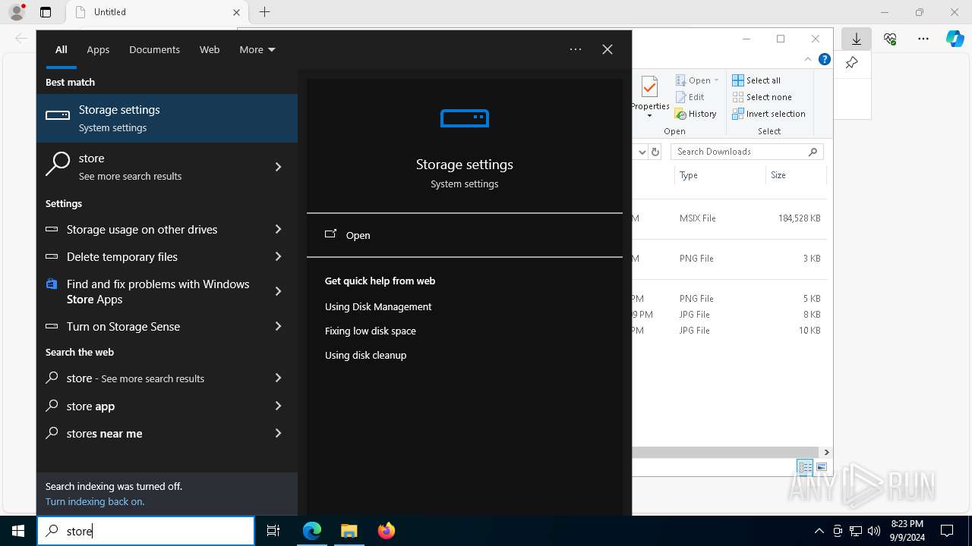Sort by the Size column header

[x=795, y=175]
